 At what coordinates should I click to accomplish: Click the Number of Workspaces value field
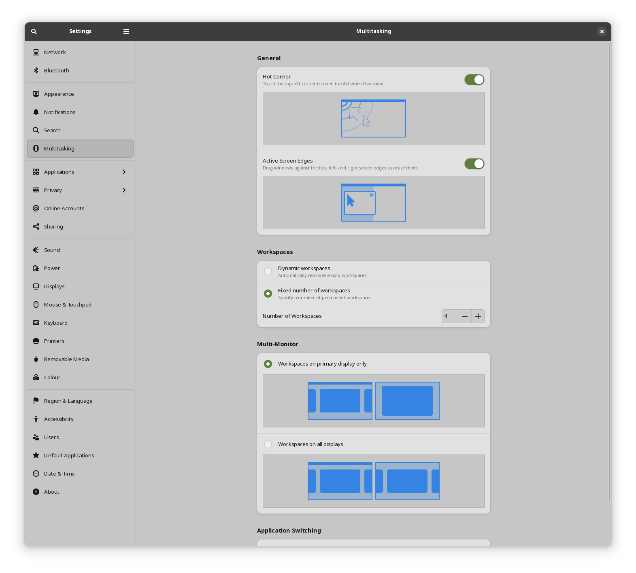click(x=450, y=316)
